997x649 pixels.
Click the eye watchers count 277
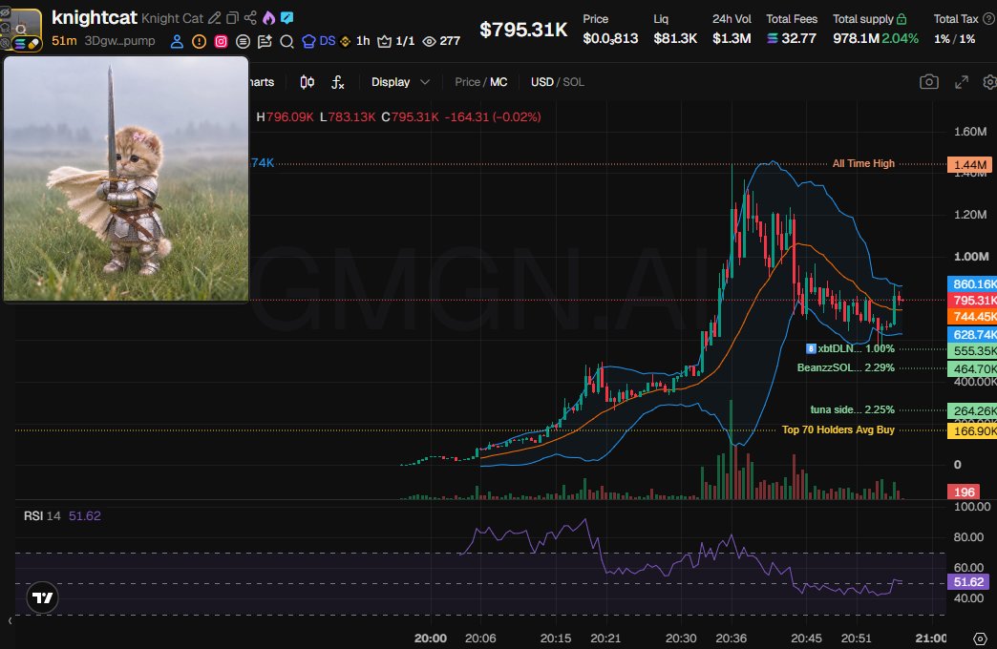click(441, 41)
